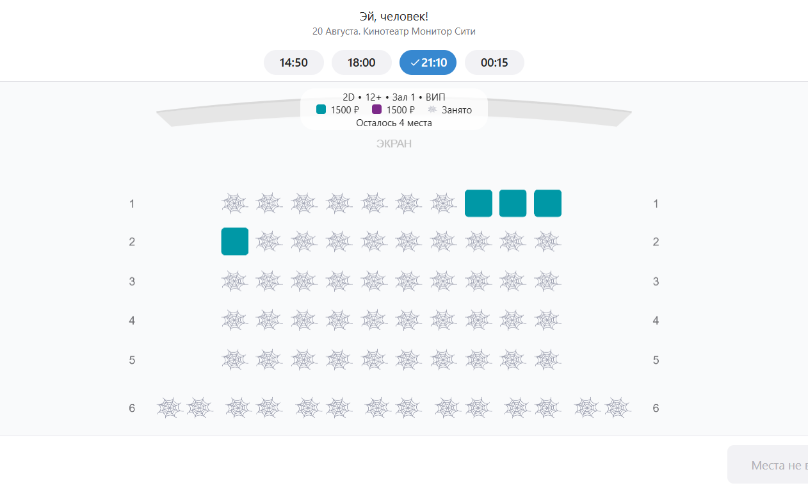Click the teal 1500 ₽ legend swatch
Screen dimensions: 808x490
point(321,110)
